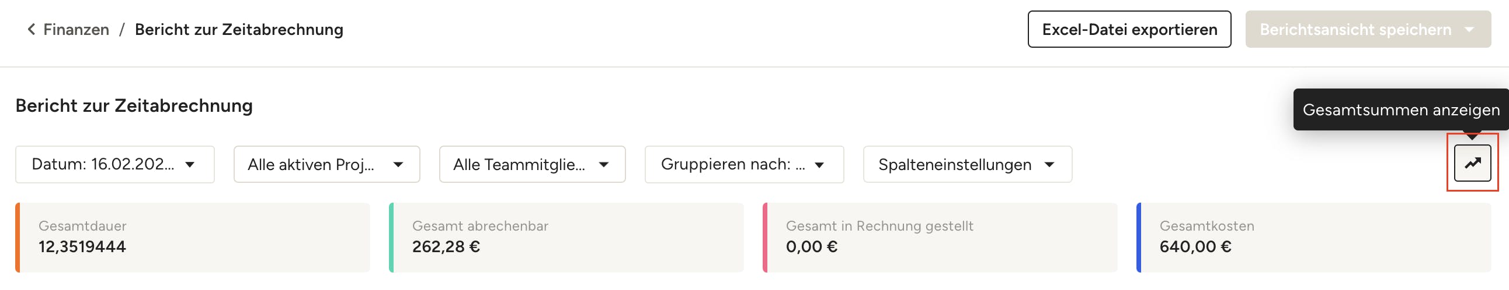
Task: Click Berichtsansicht speichern button
Action: (x=1355, y=29)
